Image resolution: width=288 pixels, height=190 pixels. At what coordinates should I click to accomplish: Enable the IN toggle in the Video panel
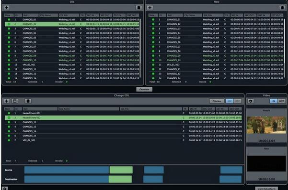click(274, 101)
